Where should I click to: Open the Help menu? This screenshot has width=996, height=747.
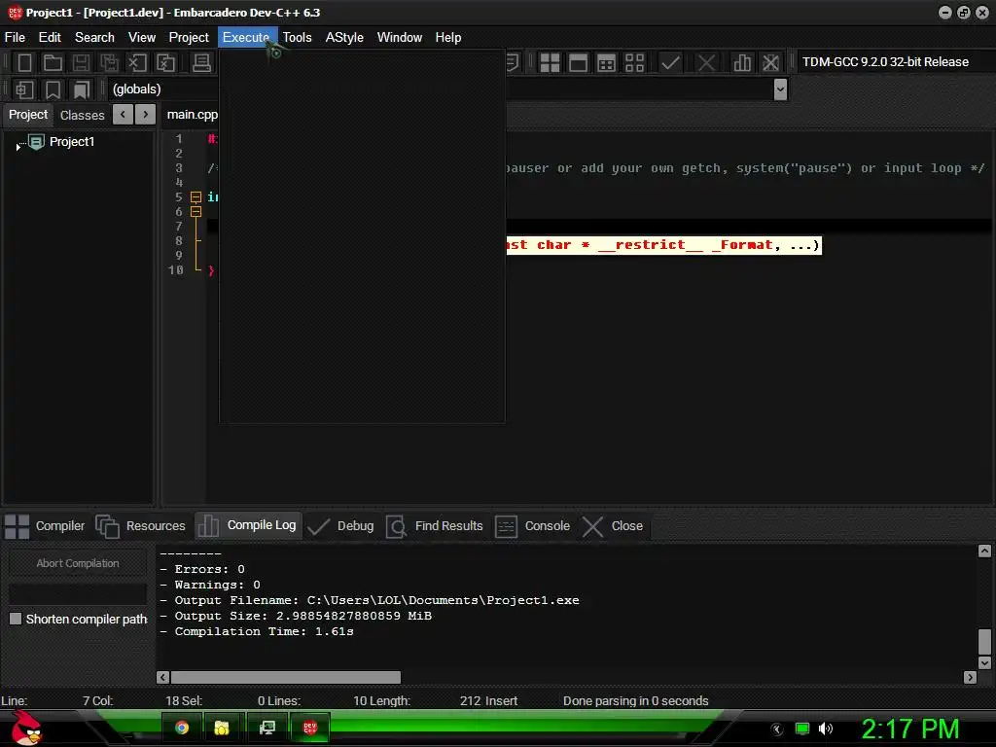[x=447, y=38]
